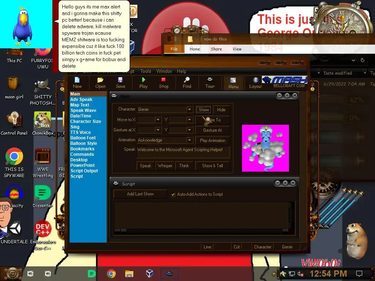Click the Date modified column header
Viewport: 375px width, 281px height.
point(338,73)
